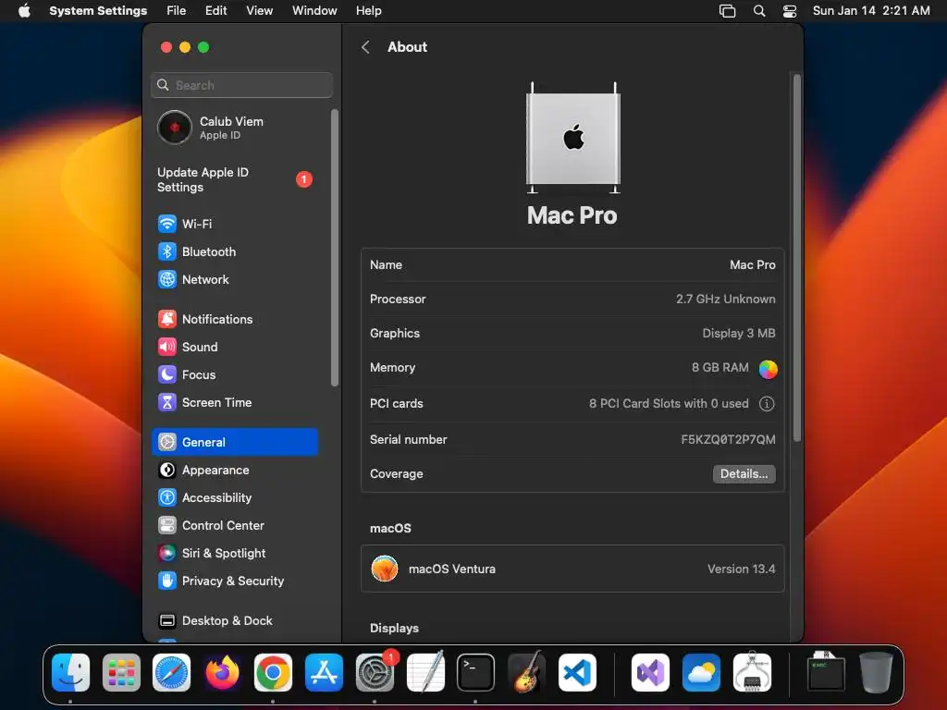This screenshot has width=947, height=710.
Task: Click the multicolor circle beside 8 GB RAM
Action: point(768,369)
